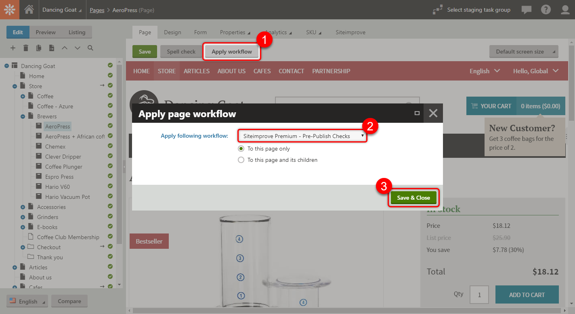This screenshot has width=575, height=314.
Task: Click the Chemex page icon
Action: click(39, 147)
